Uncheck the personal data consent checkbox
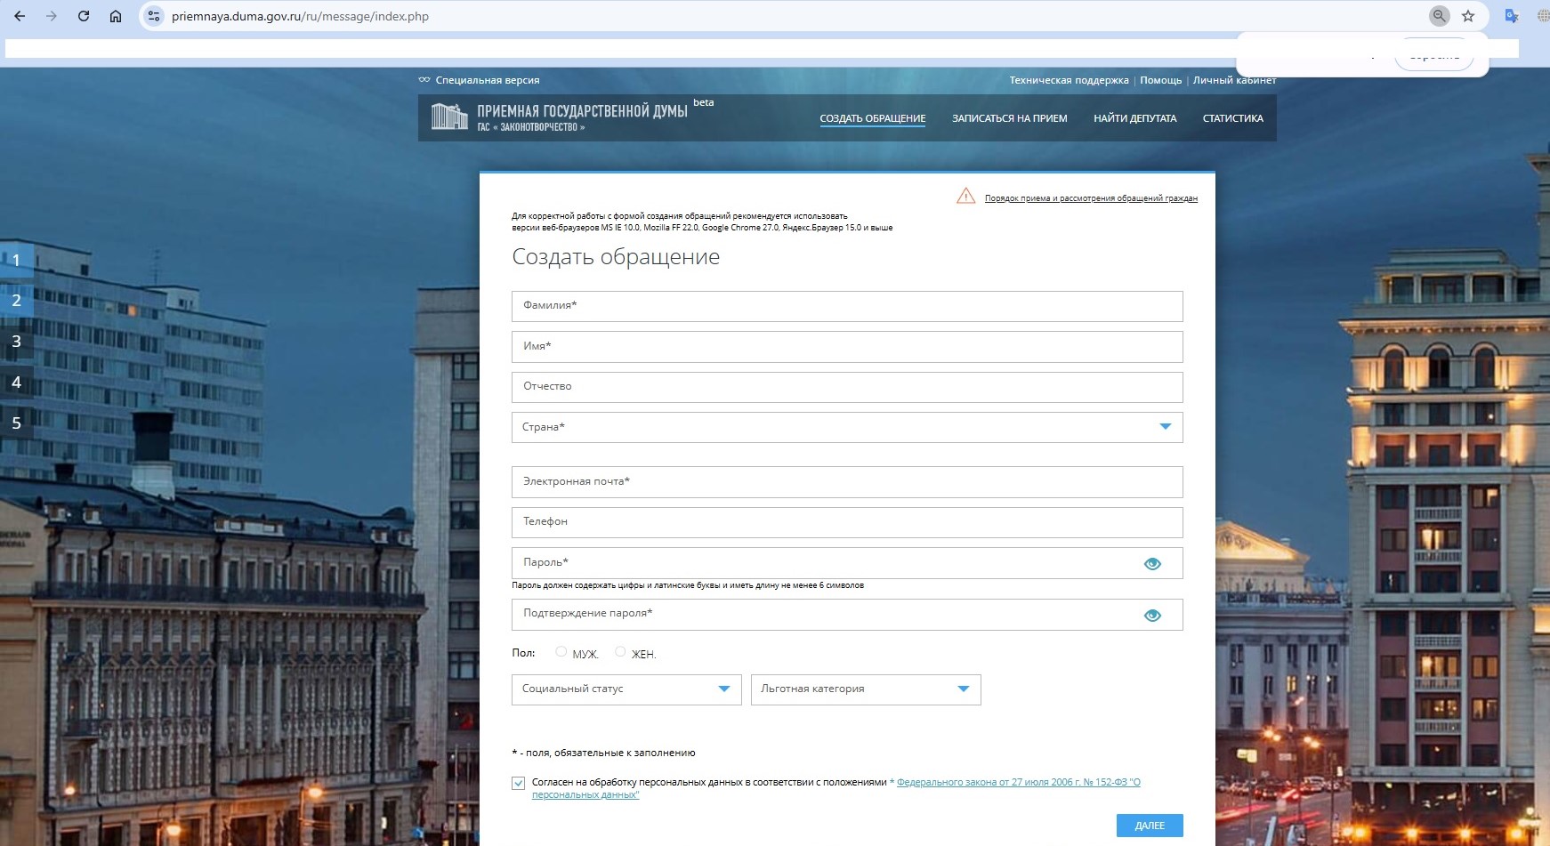 click(519, 783)
